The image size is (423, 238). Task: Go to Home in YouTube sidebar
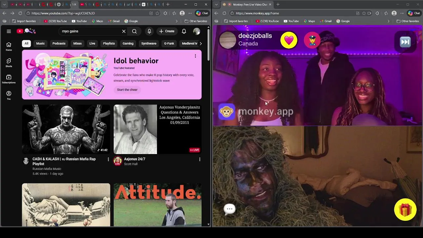pos(9,47)
